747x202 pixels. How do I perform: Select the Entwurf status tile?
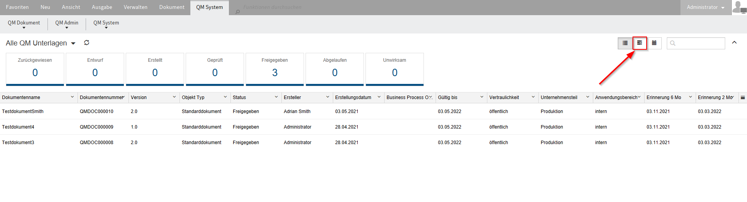coord(95,69)
